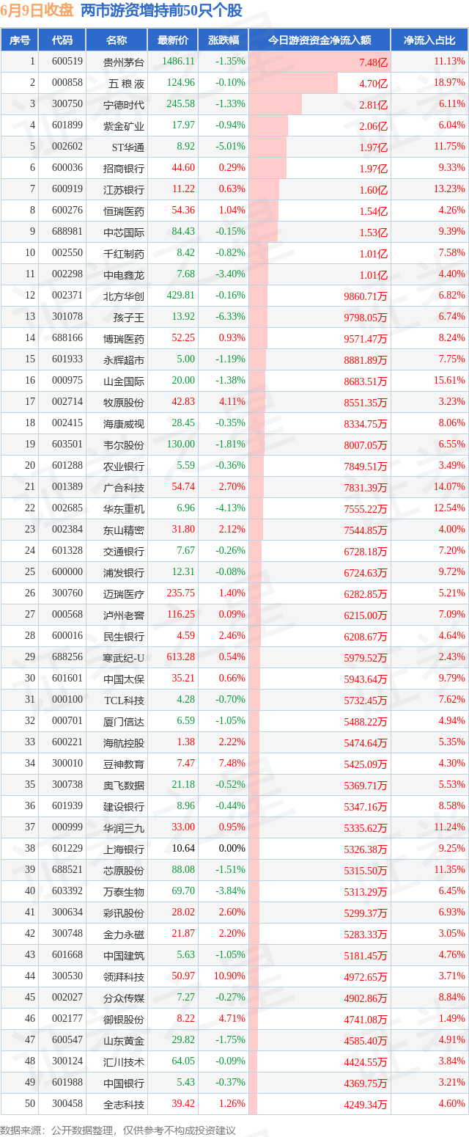Click stock name 永辉超市
The height and width of the screenshot is (1137, 469).
[x=124, y=360]
